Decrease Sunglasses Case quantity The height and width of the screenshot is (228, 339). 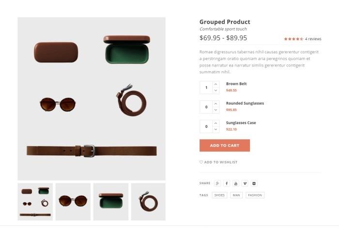[x=216, y=130]
